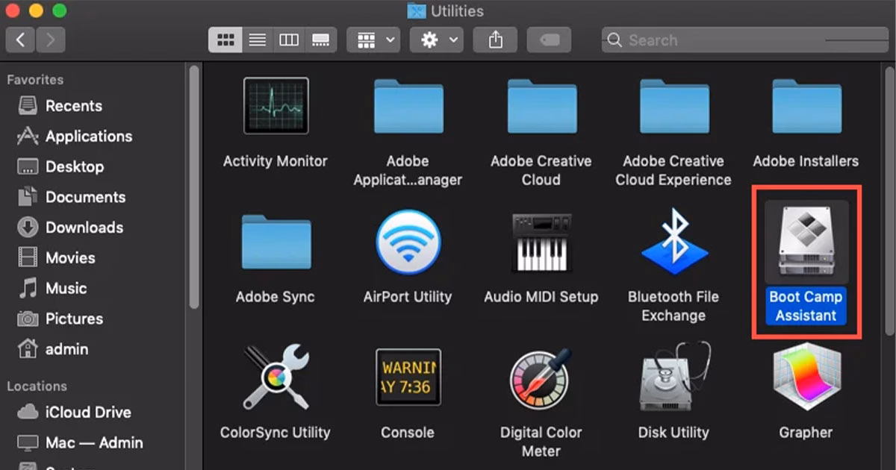Open Bluetooth File Exchange
This screenshot has width=896, height=470.
[x=673, y=241]
